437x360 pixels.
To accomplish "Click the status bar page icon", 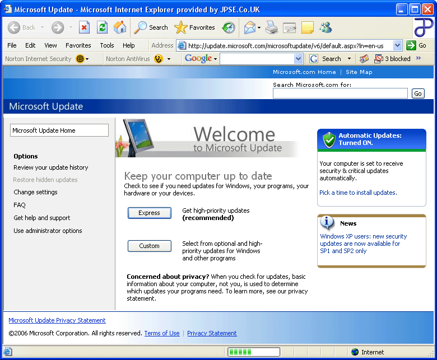I will click(x=7, y=352).
